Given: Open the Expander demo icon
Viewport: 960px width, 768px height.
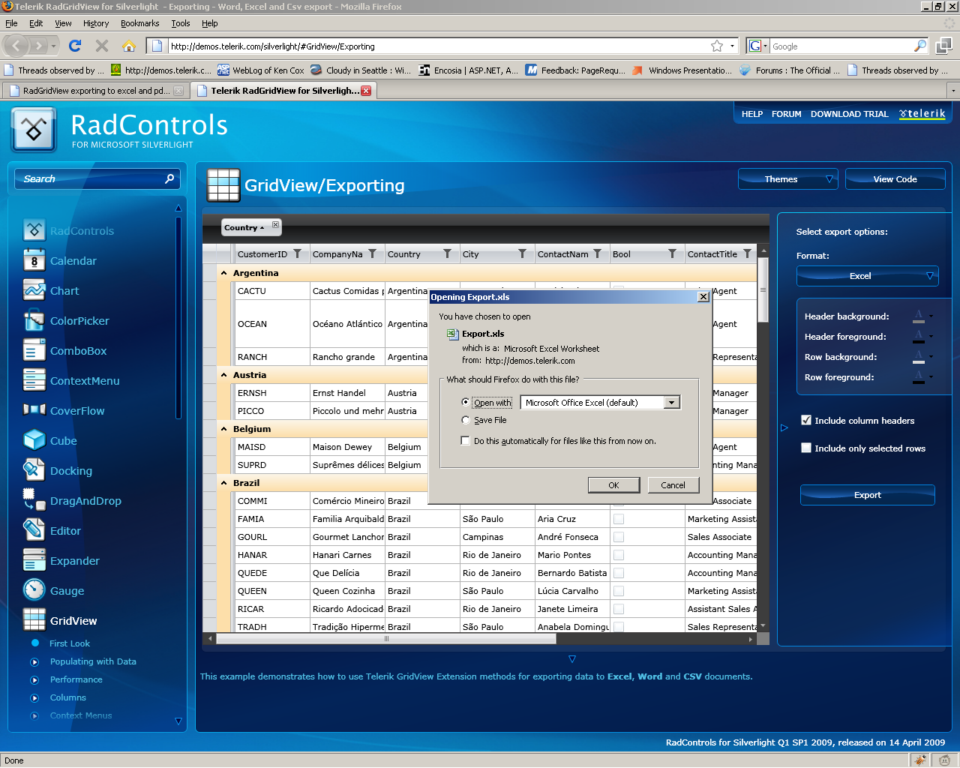Looking at the screenshot, I should (34, 560).
